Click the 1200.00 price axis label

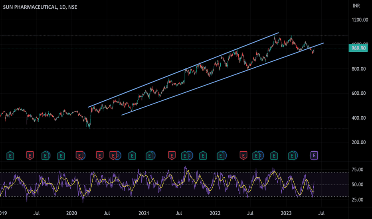[x=360, y=20]
